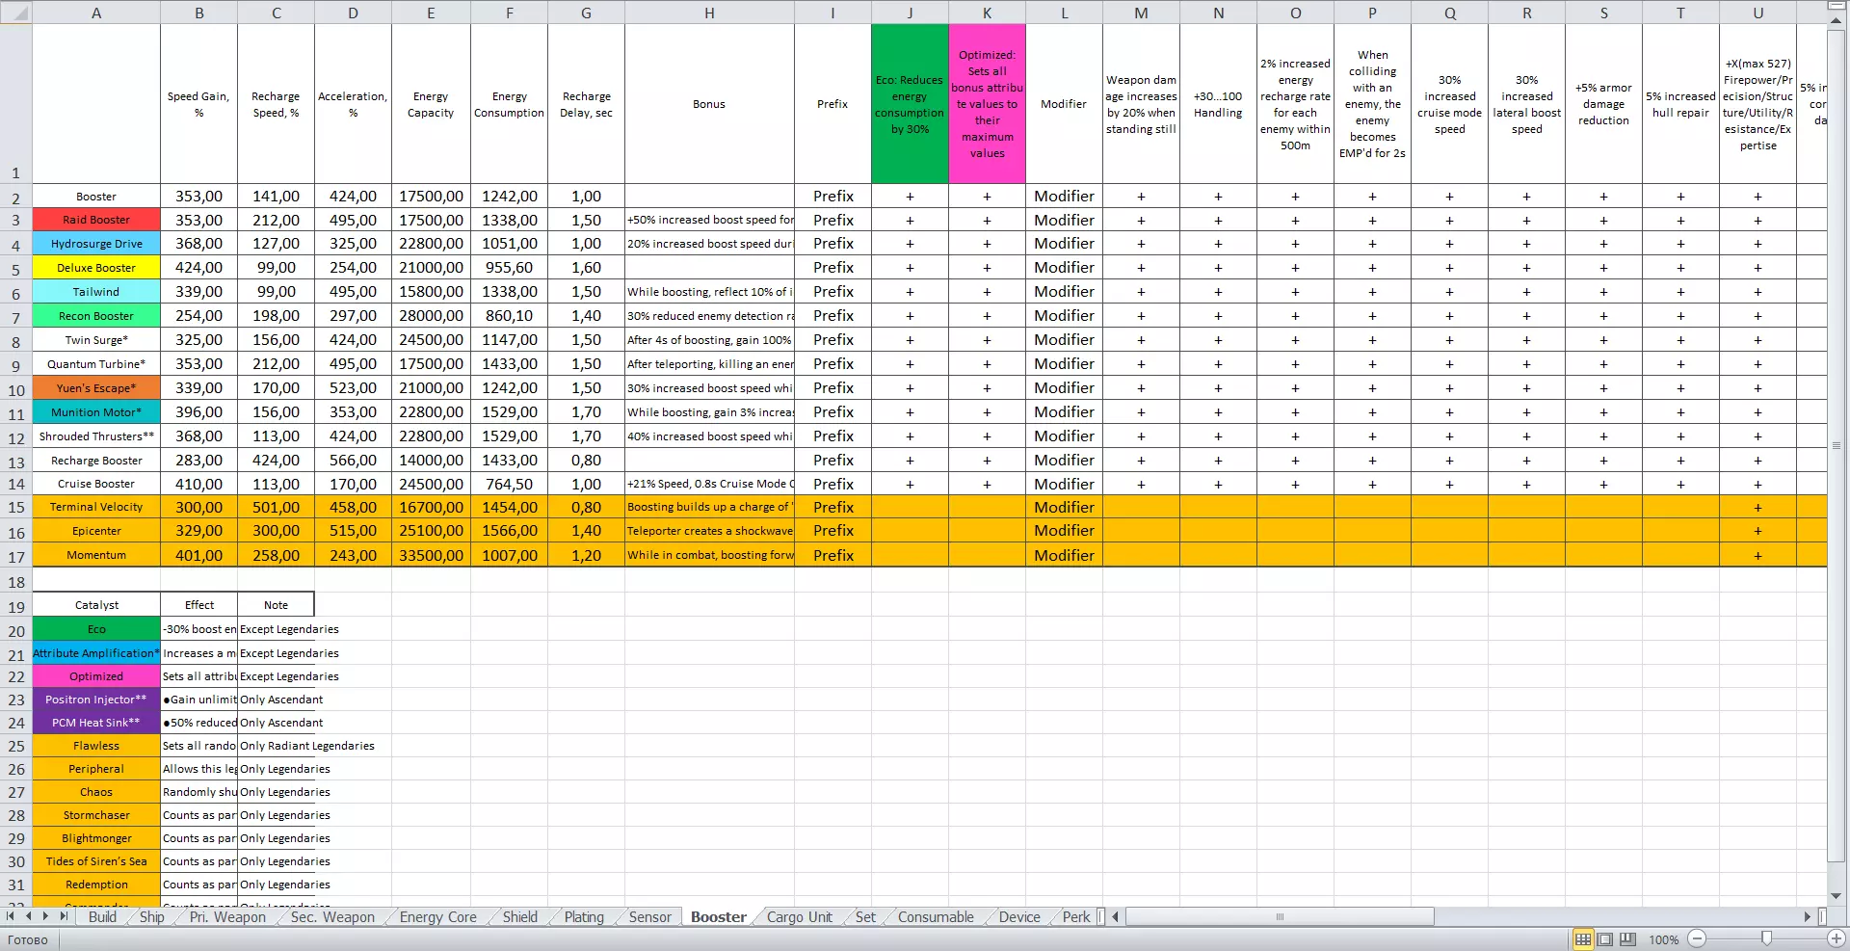Select the Speed Gain, % header cell
Screen dimensions: 1850x951
pyautogui.click(x=198, y=104)
